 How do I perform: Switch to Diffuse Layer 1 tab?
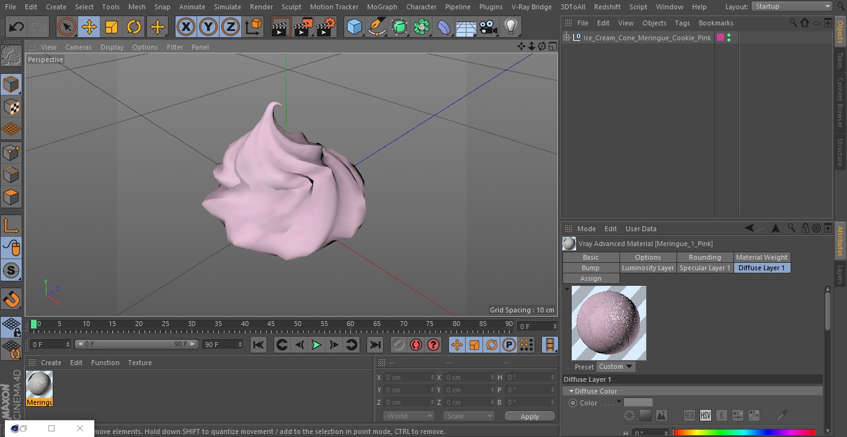point(762,268)
